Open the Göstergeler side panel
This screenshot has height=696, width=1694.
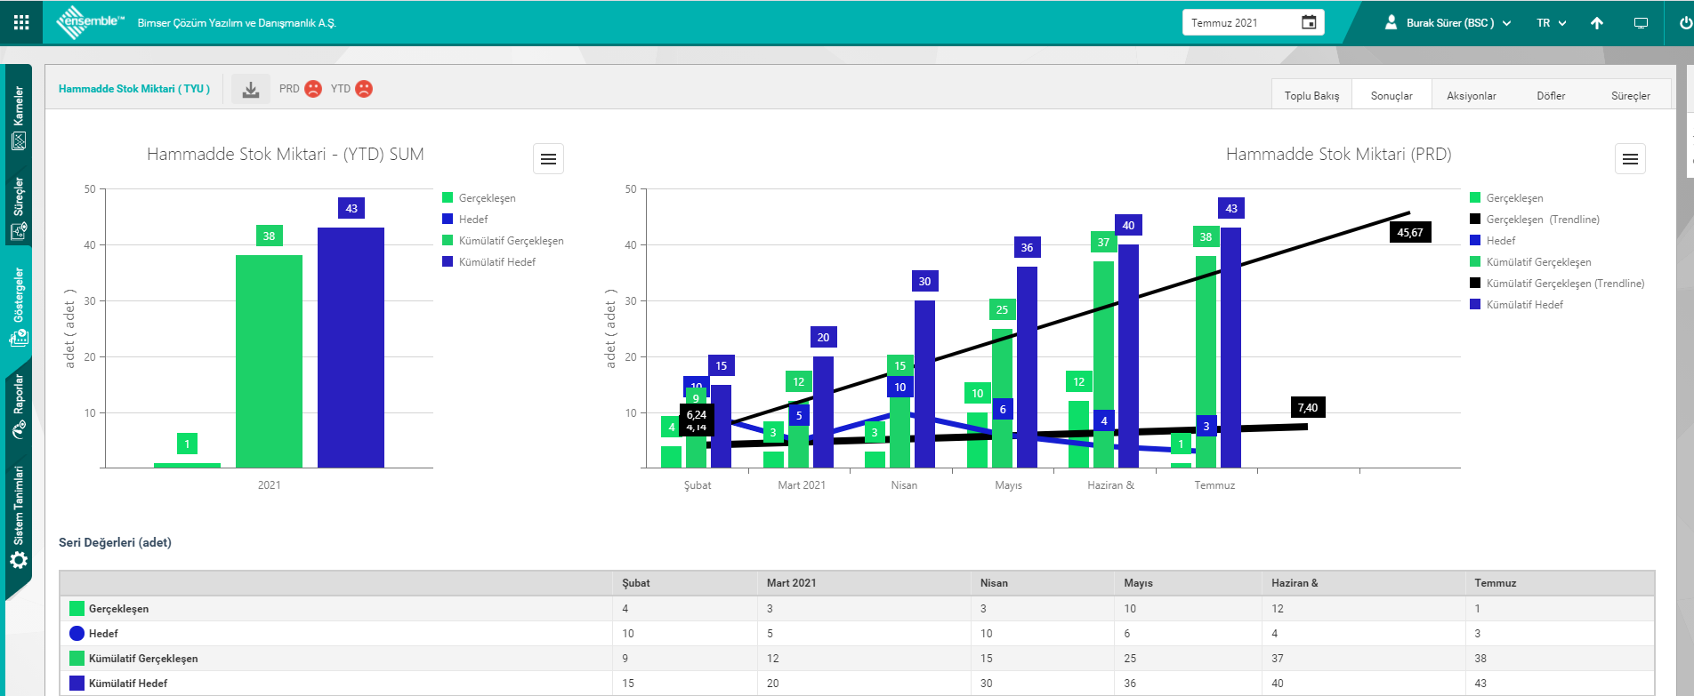pos(18,307)
